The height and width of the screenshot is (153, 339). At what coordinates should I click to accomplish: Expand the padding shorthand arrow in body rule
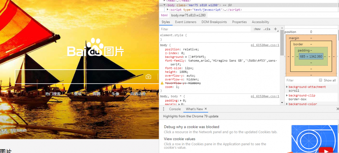(x=180, y=100)
